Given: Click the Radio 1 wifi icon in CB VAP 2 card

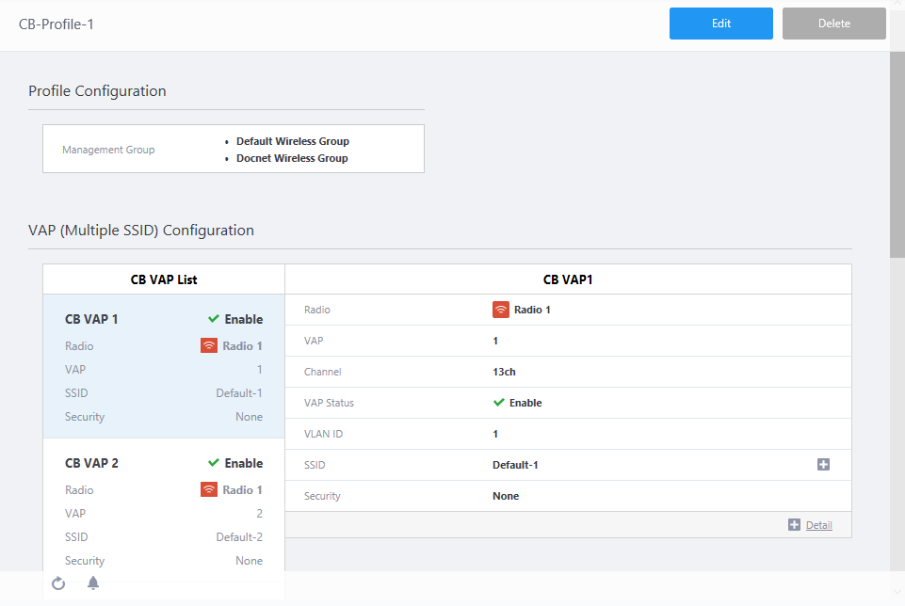Looking at the screenshot, I should click(x=209, y=490).
